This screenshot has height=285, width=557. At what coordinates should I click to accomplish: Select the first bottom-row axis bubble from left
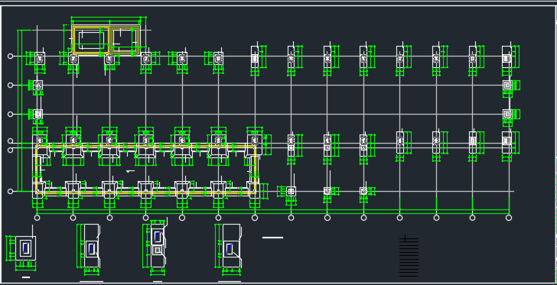click(37, 218)
